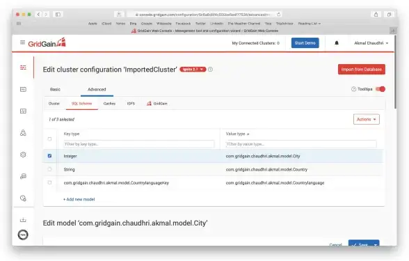Viewport: 409px width, 261px height.
Task: Select the Cluster sub-tab
Action: coord(54,104)
